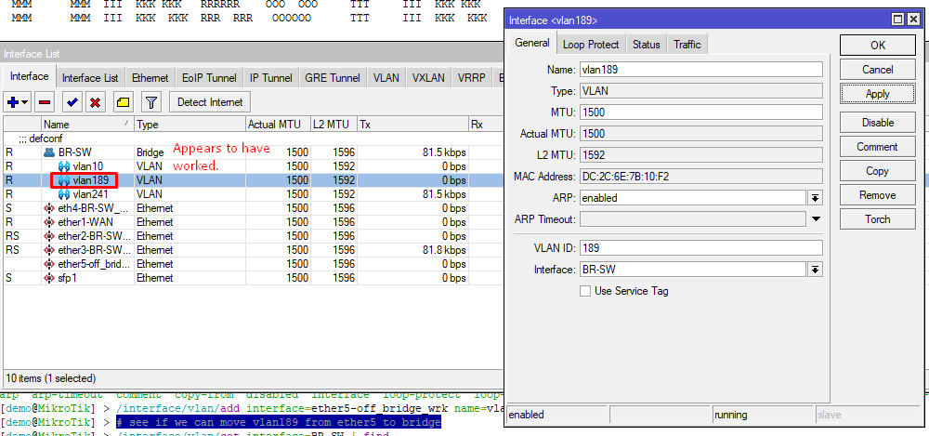Open the Interface List tab
929x436 pixels.
click(x=90, y=78)
